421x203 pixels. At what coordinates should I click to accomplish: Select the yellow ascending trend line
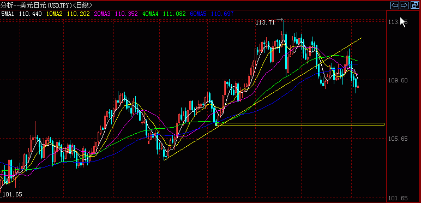coord(263,99)
